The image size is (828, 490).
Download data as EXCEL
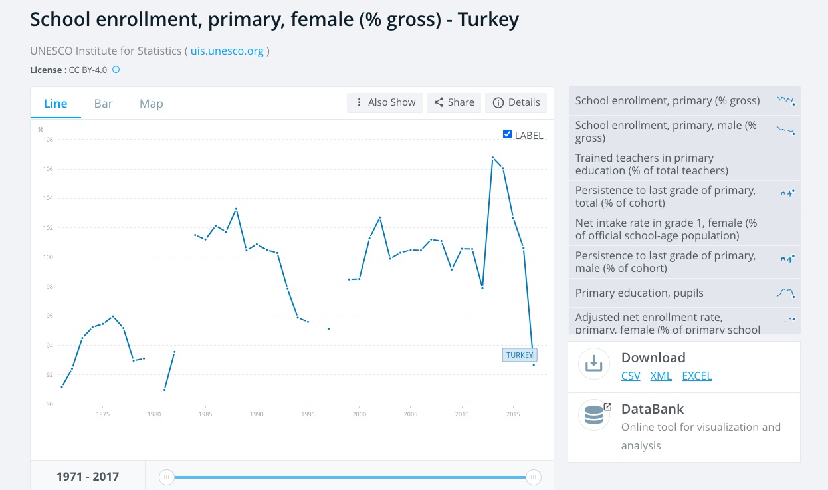[x=697, y=376]
